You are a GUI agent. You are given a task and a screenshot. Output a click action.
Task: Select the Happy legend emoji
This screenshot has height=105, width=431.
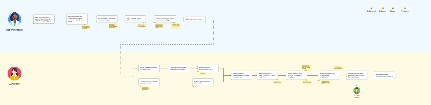point(393,8)
